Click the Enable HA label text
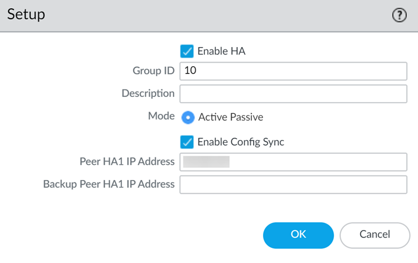Viewport: 418px width, 263px height. pos(221,51)
